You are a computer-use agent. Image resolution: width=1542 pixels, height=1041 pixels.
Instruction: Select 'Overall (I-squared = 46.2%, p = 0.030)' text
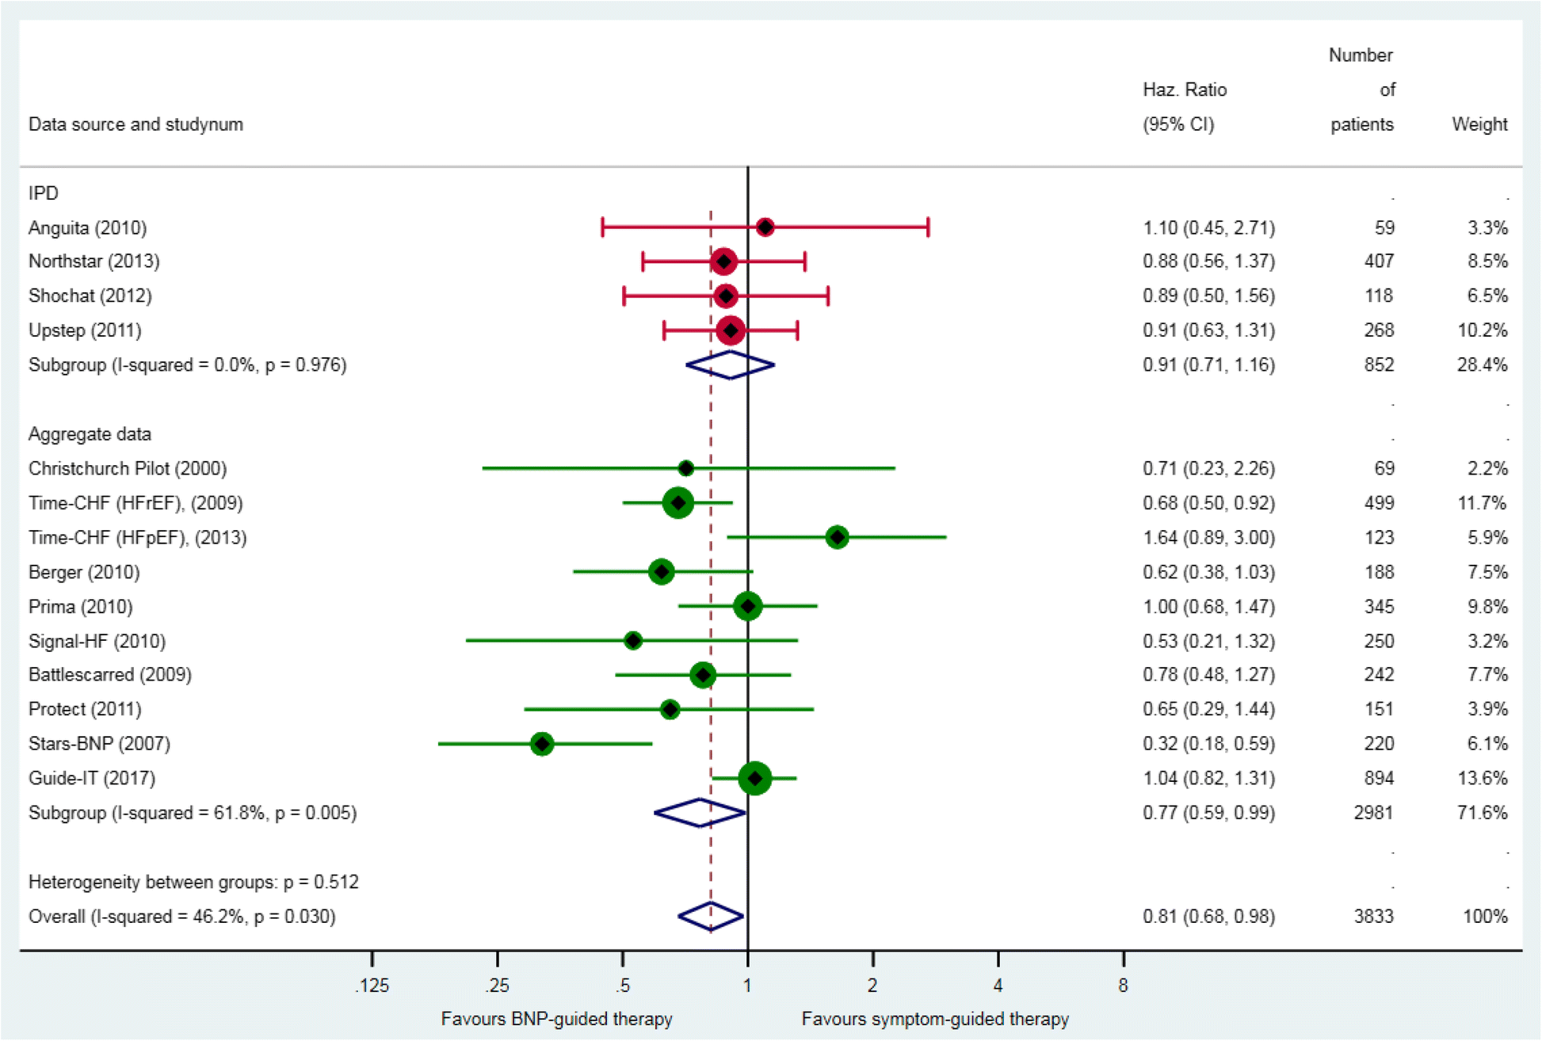point(181,917)
